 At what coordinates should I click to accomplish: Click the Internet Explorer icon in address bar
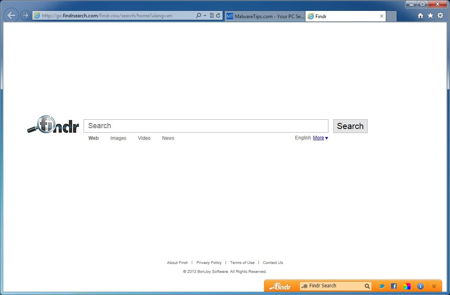point(37,15)
